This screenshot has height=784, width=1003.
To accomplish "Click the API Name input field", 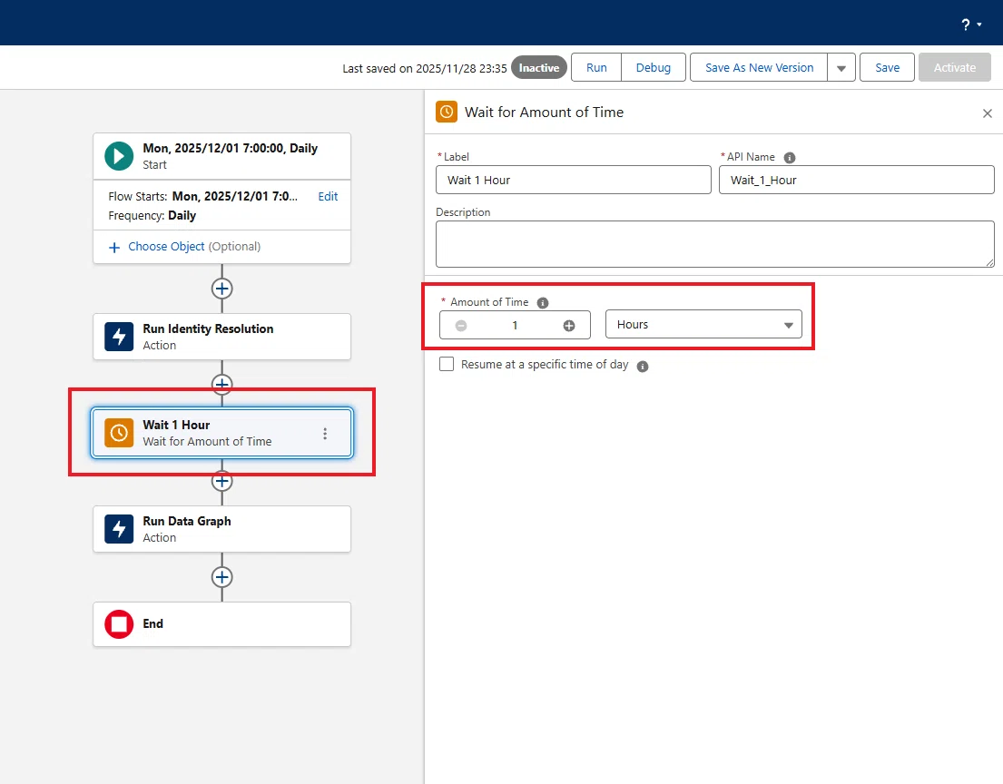I will (x=857, y=180).
